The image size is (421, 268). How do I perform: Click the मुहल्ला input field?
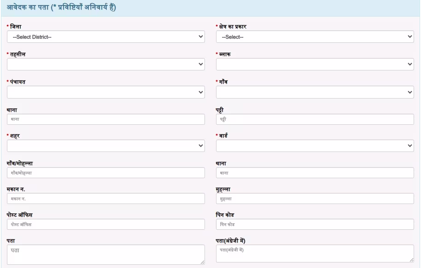pyautogui.click(x=315, y=199)
